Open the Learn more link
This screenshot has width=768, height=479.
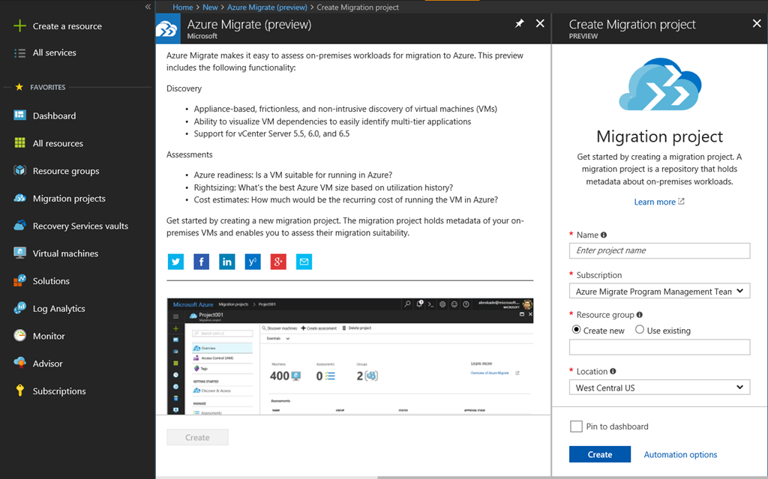(655, 201)
